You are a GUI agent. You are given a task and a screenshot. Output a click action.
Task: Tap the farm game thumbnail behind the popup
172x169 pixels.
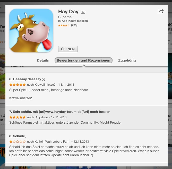tap(3, 76)
